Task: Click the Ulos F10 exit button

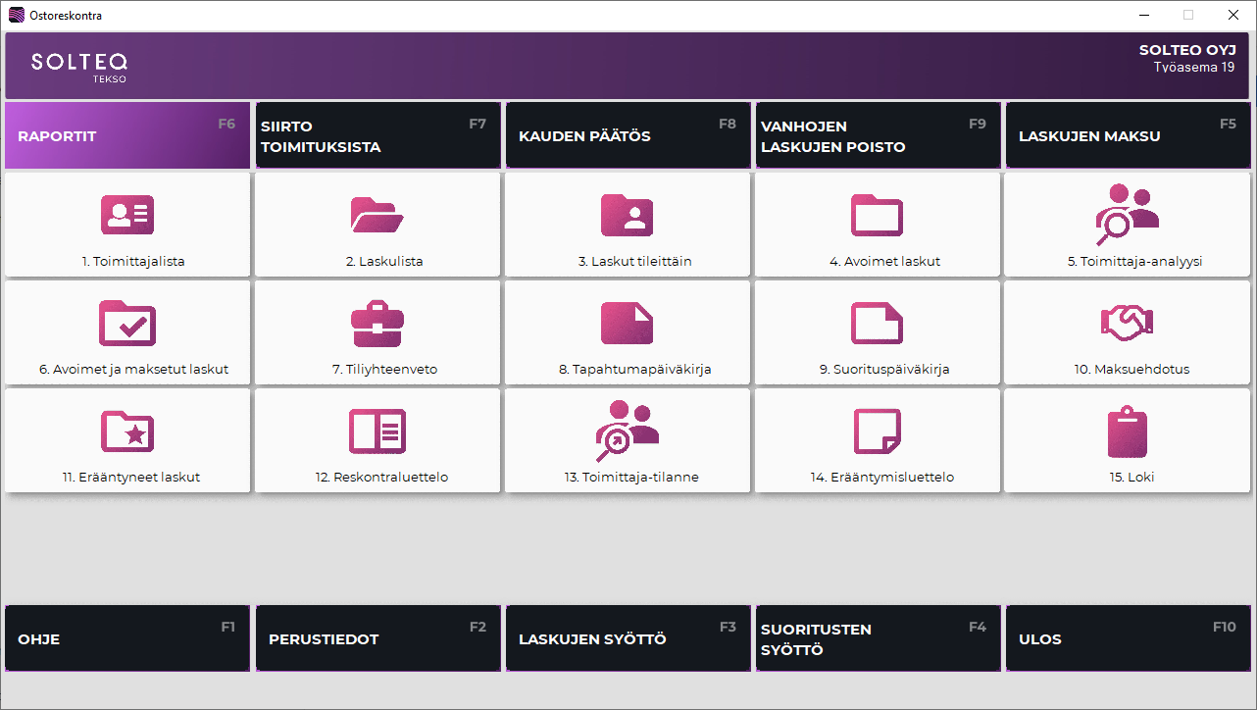Action: [1127, 638]
